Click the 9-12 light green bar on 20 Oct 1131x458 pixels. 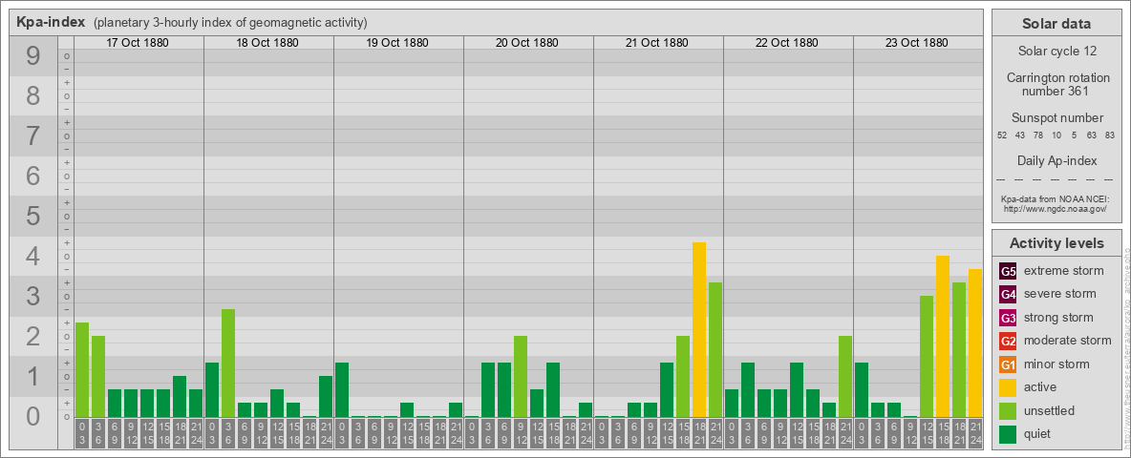click(521, 377)
